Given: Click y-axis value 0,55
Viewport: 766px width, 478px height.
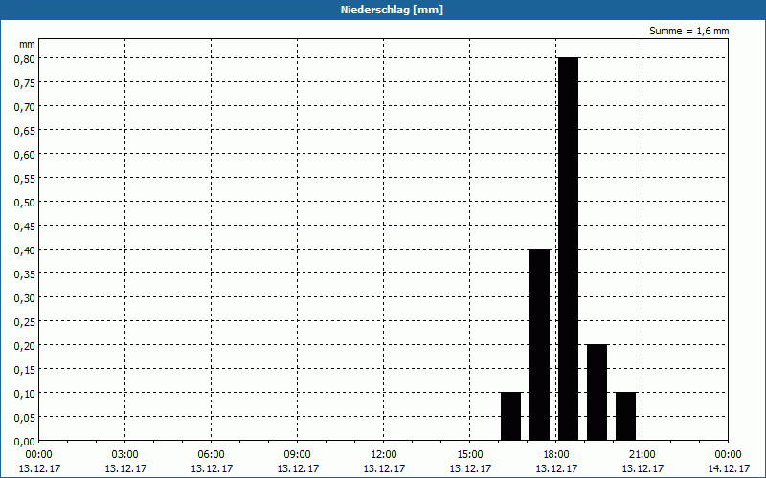Looking at the screenshot, I should pos(25,179).
